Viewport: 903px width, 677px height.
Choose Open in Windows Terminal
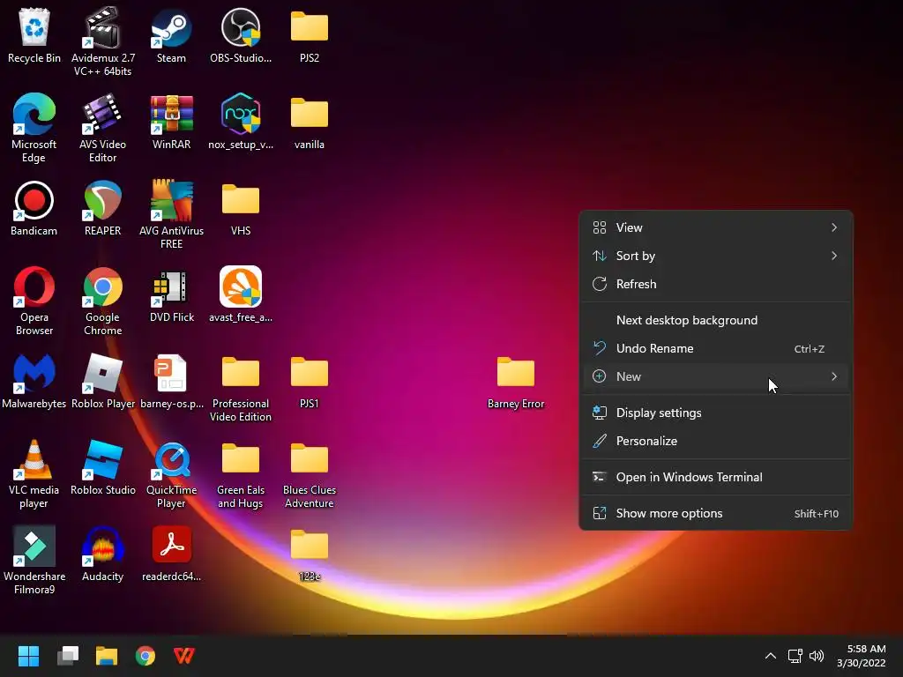point(716,477)
